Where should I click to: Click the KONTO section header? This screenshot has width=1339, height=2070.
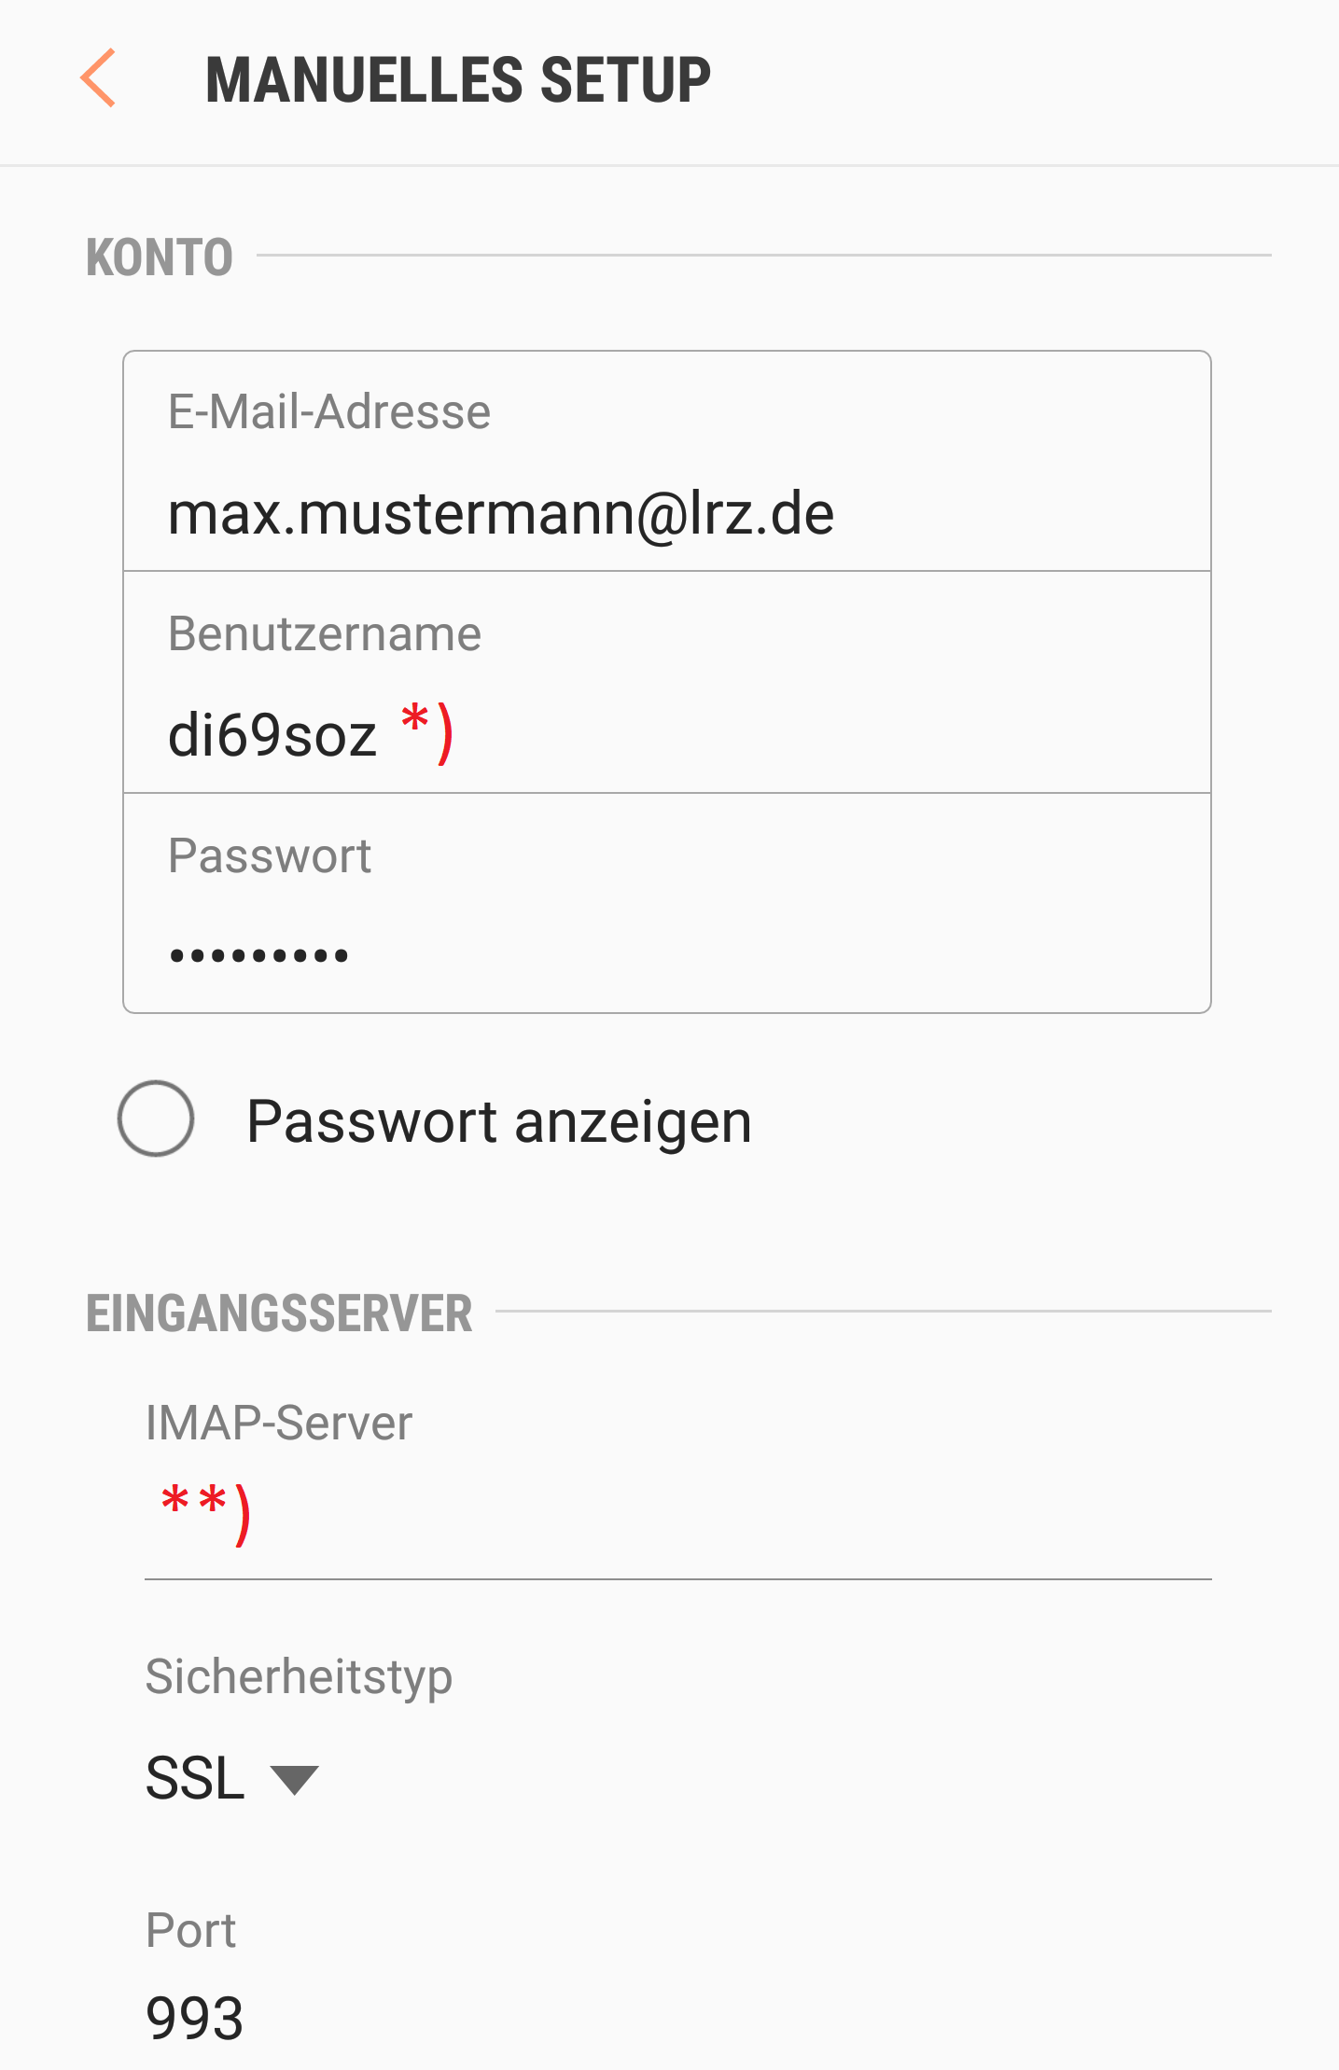coord(160,257)
